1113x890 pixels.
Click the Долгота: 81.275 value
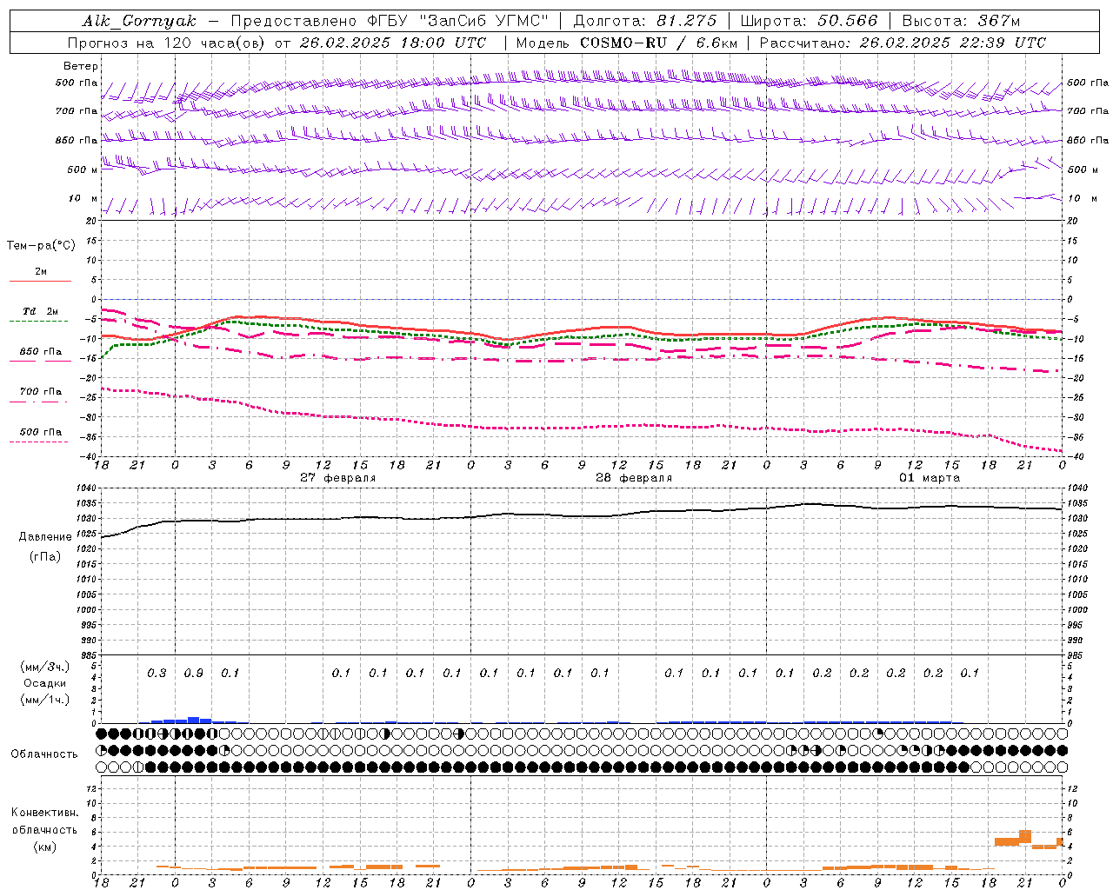pos(645,21)
